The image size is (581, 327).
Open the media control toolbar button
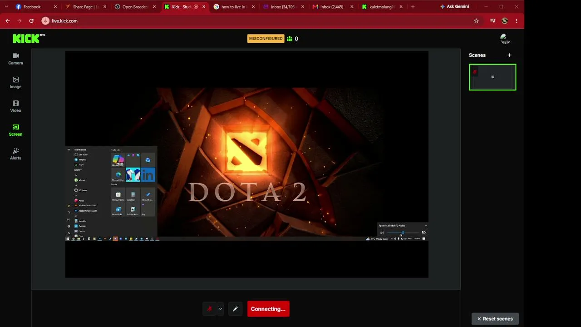point(492,21)
